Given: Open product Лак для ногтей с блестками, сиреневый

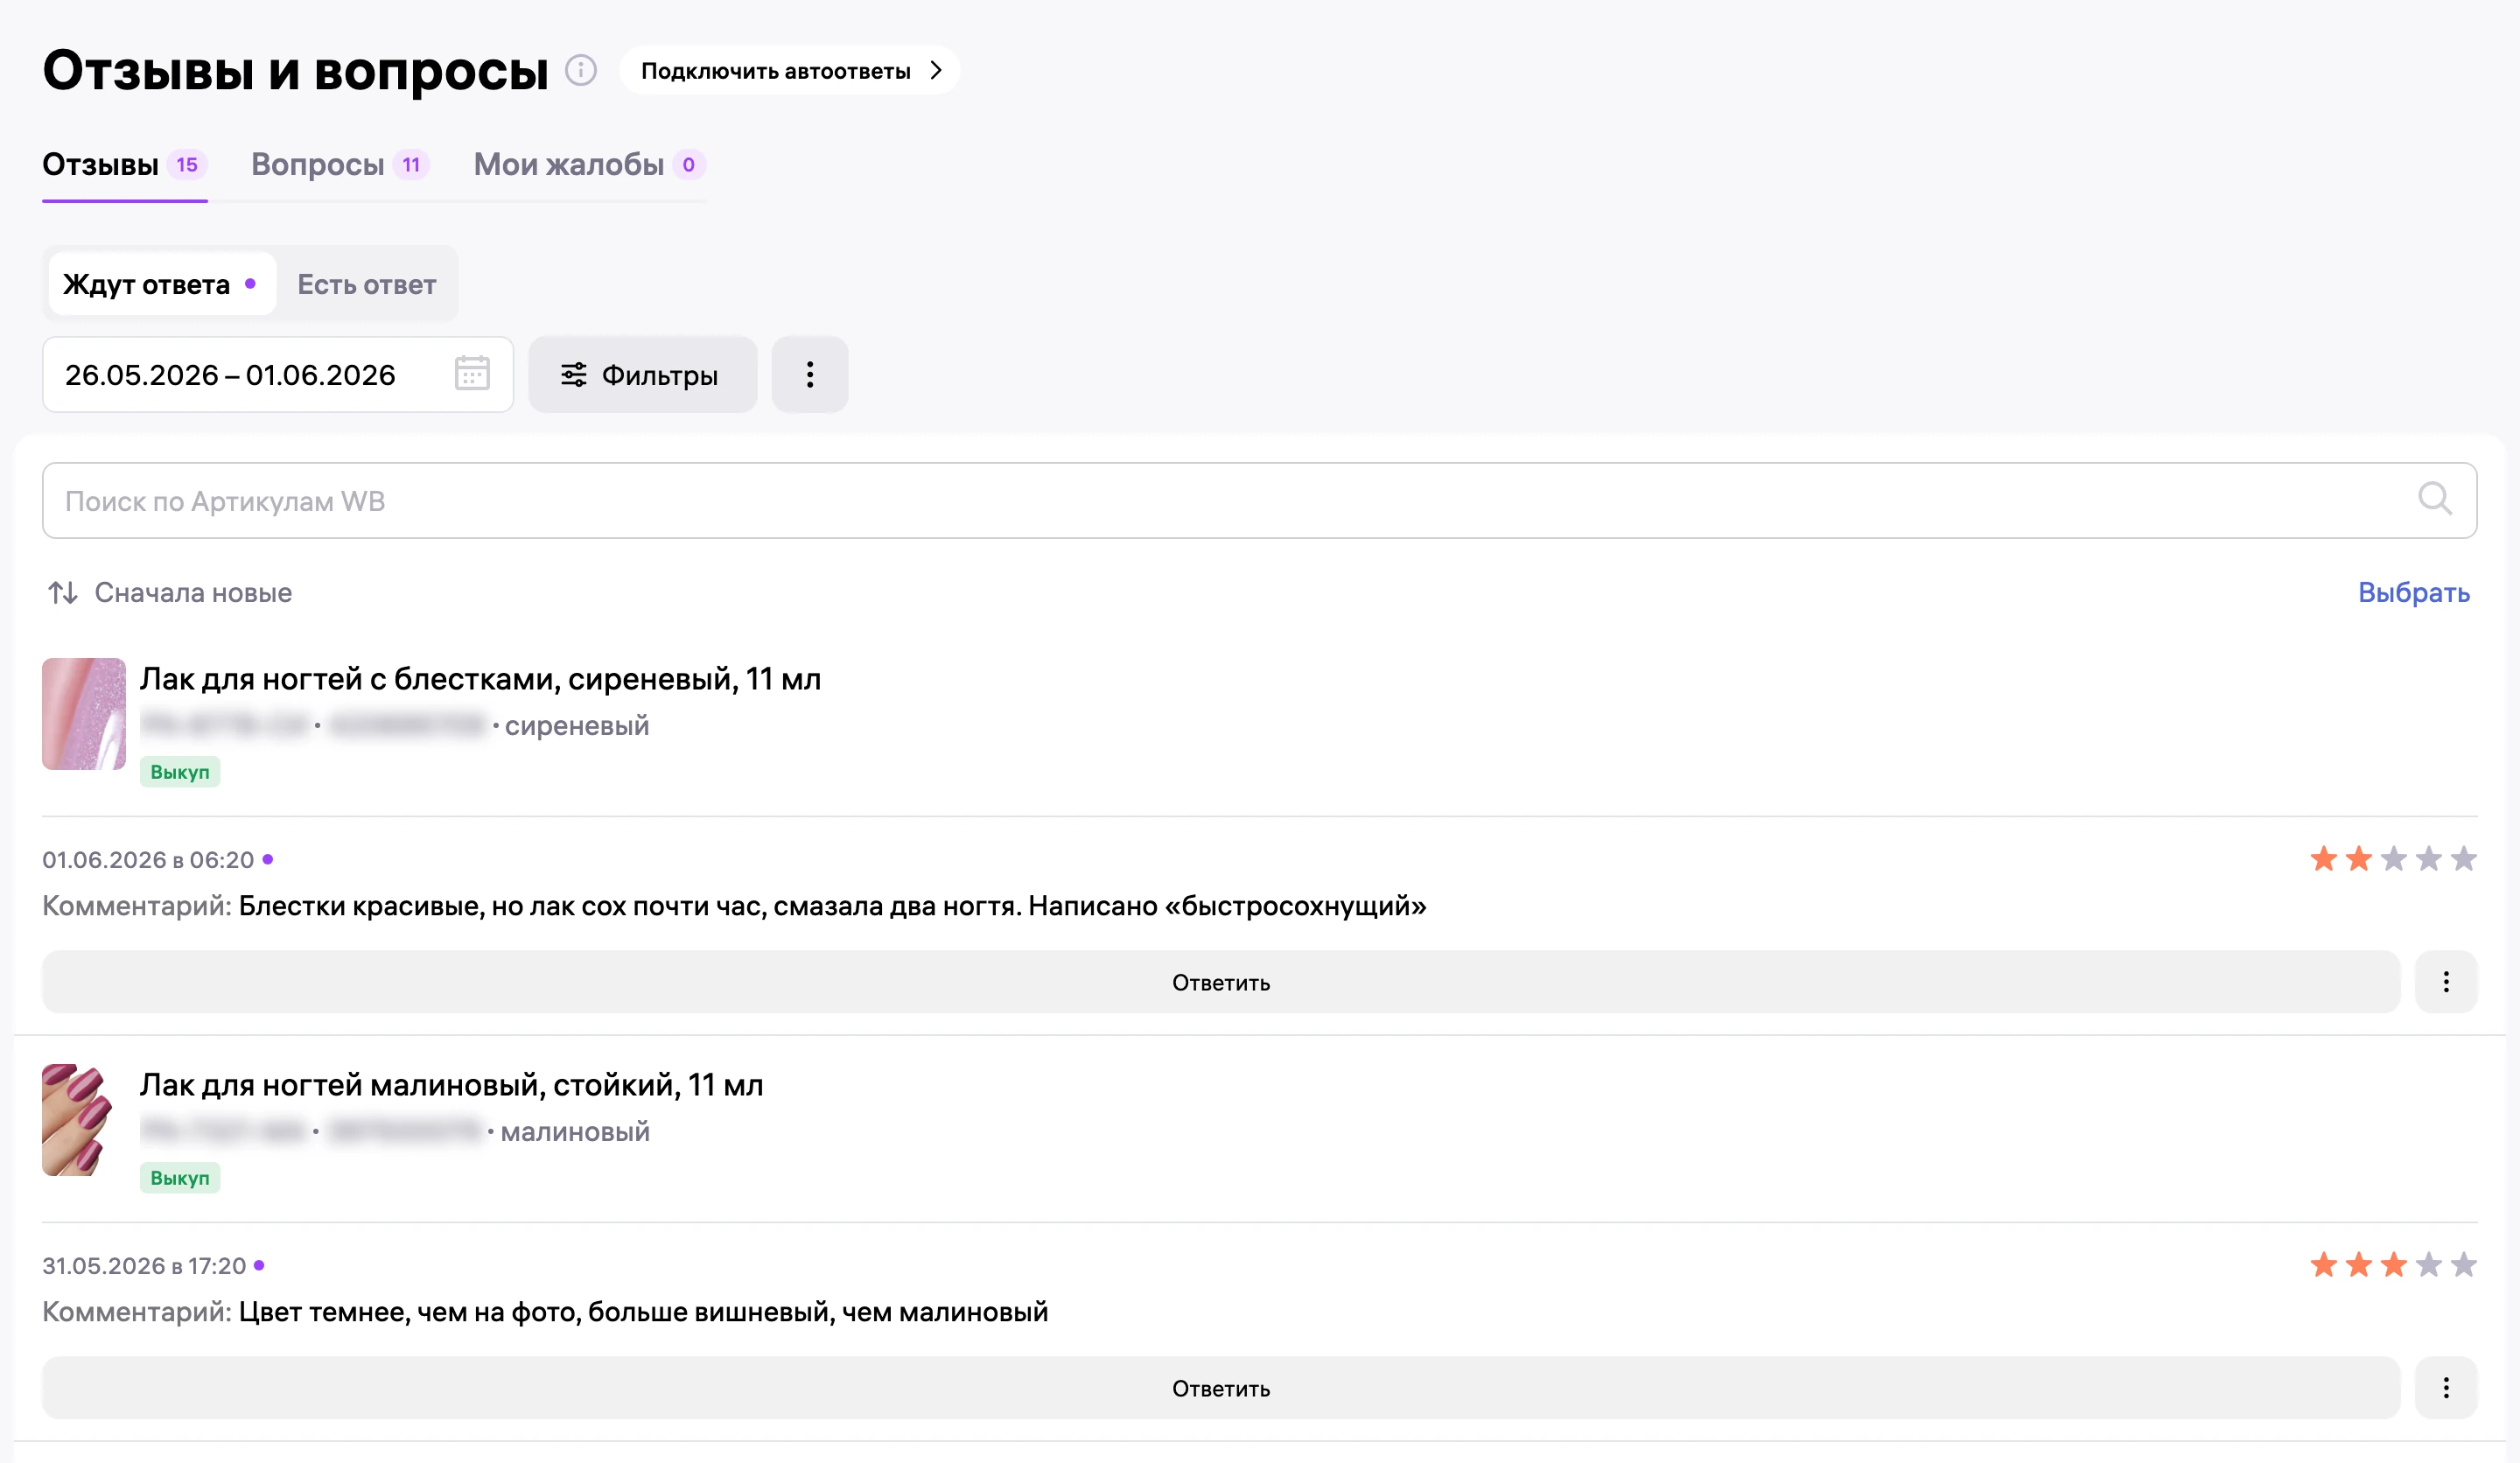Looking at the screenshot, I should click(480, 679).
